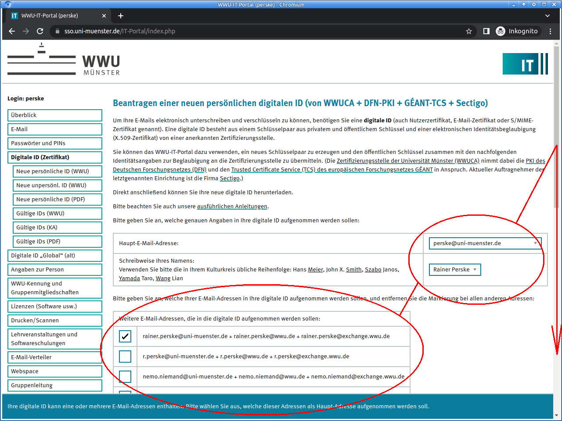Open the side panel icon in the toolbar

click(x=486, y=31)
